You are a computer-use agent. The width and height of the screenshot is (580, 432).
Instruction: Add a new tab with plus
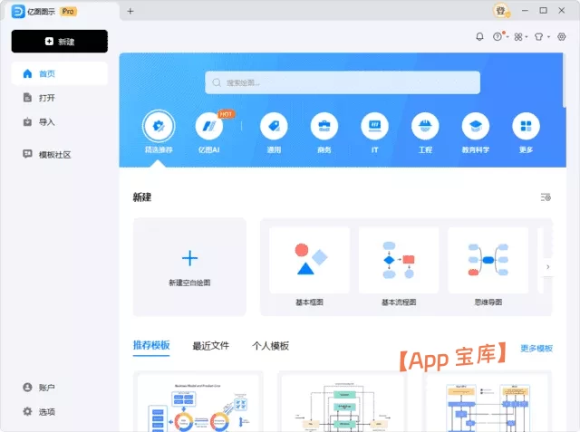130,11
